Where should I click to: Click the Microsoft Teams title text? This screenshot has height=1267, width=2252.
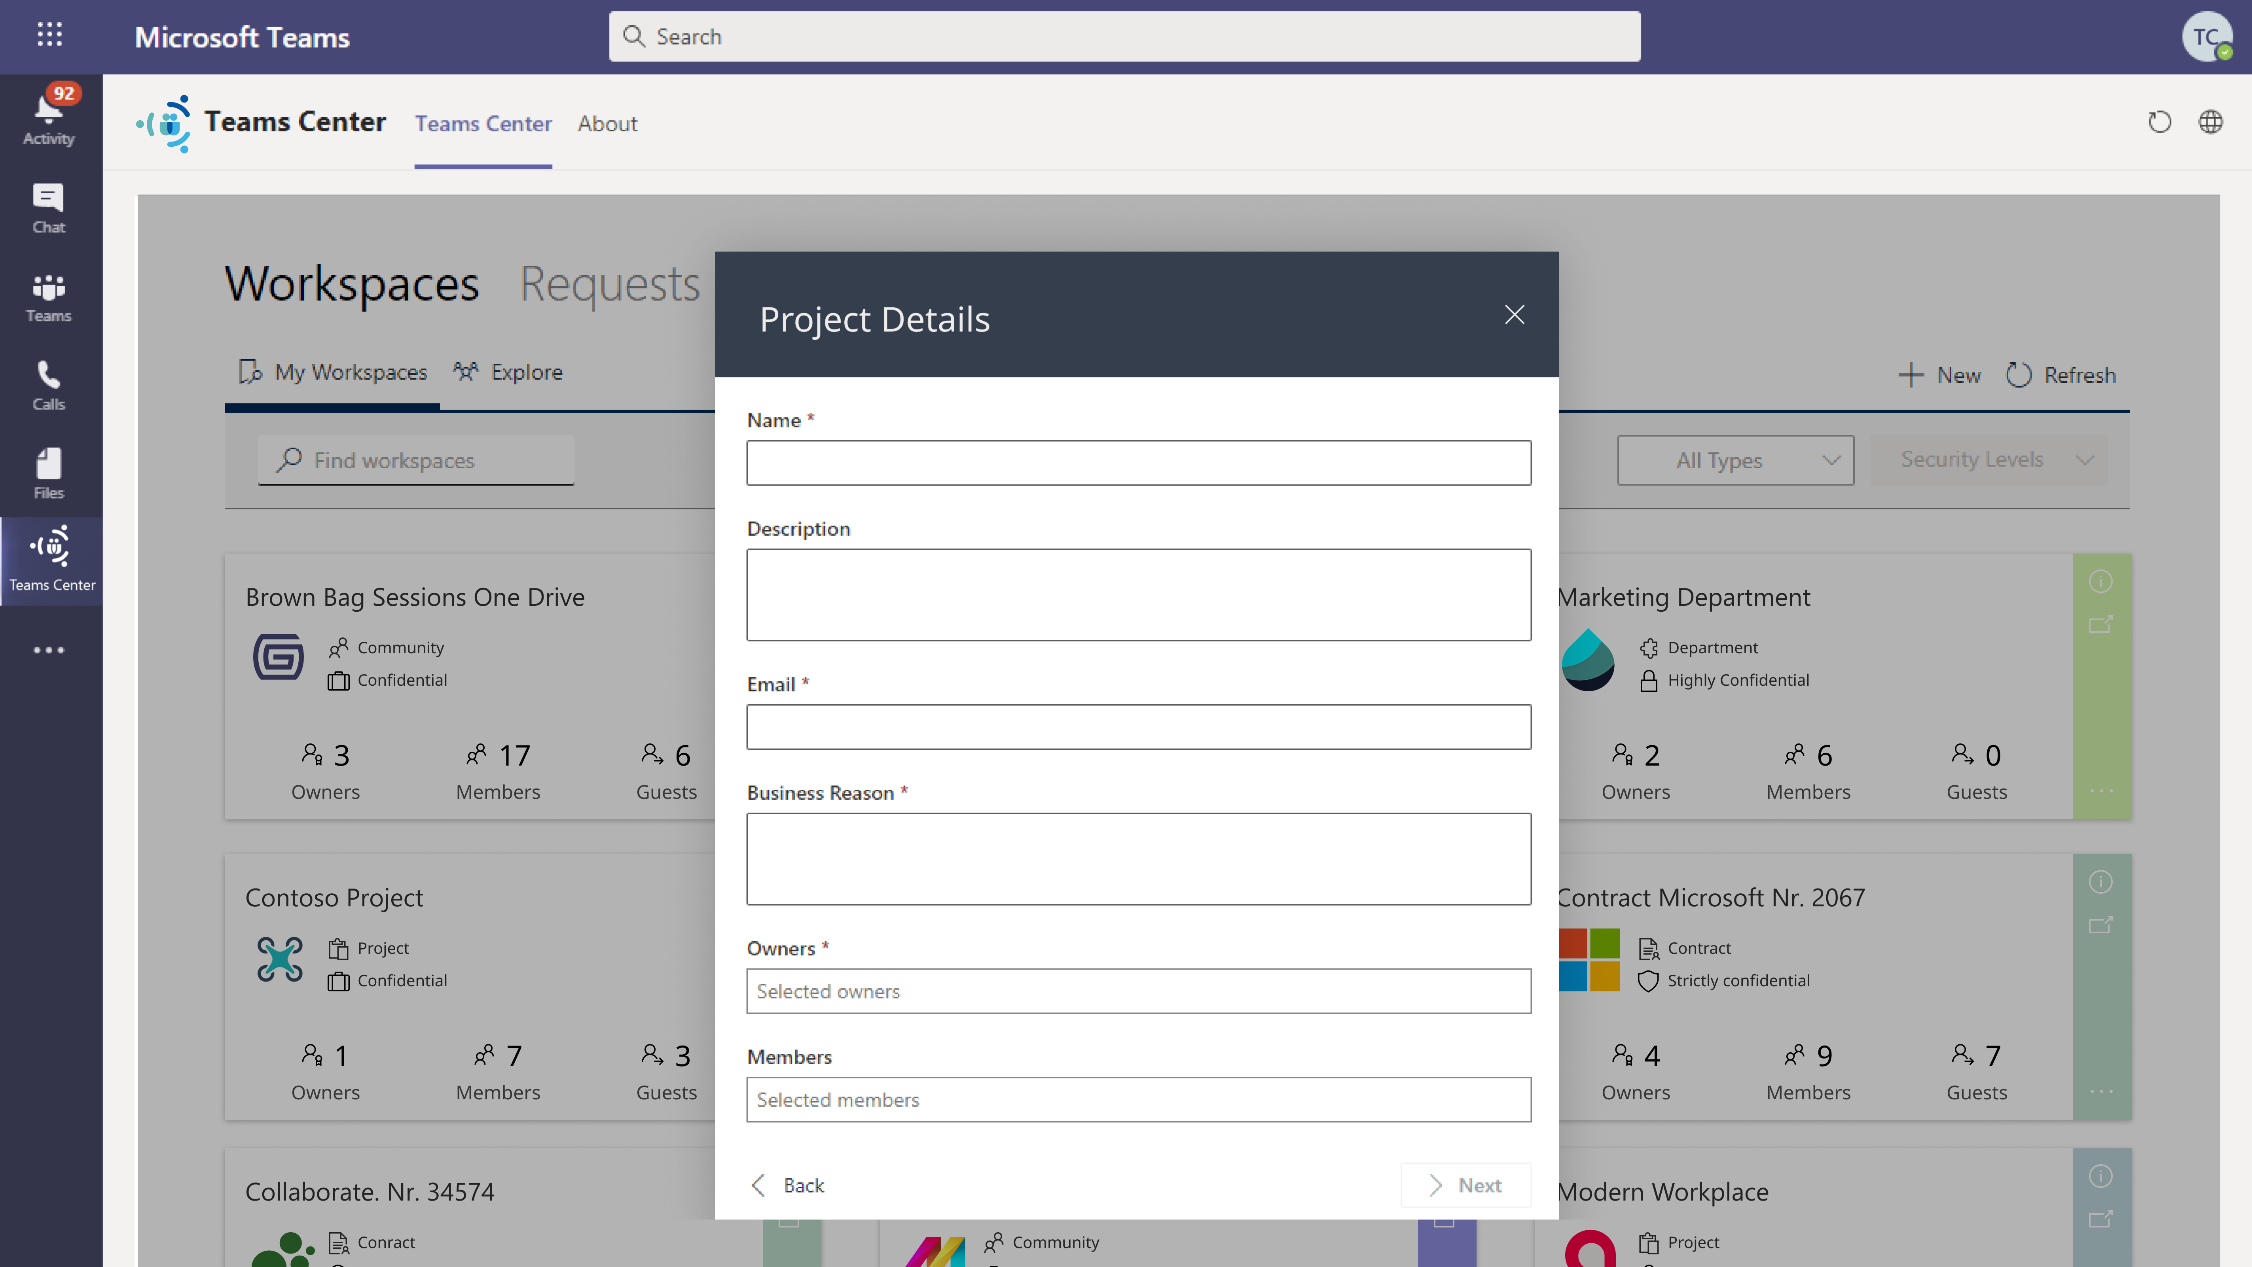[x=242, y=38]
